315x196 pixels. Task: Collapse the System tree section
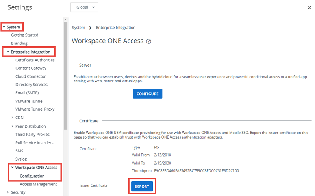pyautogui.click(x=4, y=27)
